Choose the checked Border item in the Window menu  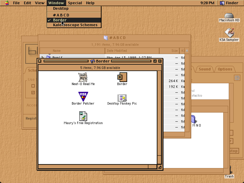click(74, 20)
